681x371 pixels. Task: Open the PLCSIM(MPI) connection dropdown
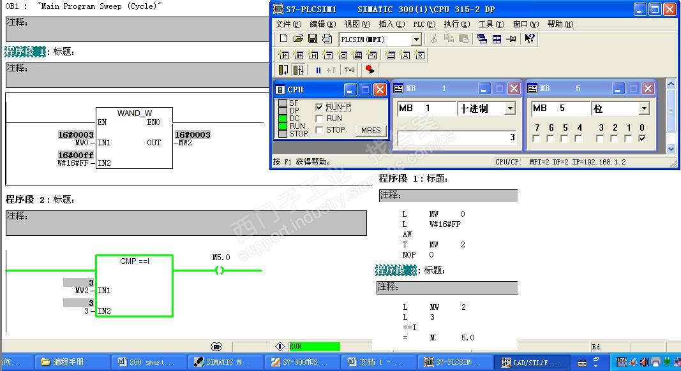click(x=416, y=40)
